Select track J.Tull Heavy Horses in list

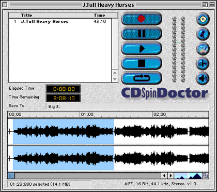pos(60,21)
